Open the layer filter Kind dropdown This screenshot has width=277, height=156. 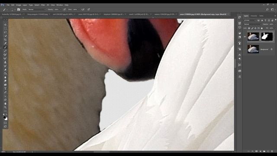tap(250, 20)
